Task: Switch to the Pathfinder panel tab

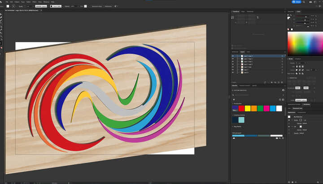Action: (250, 12)
